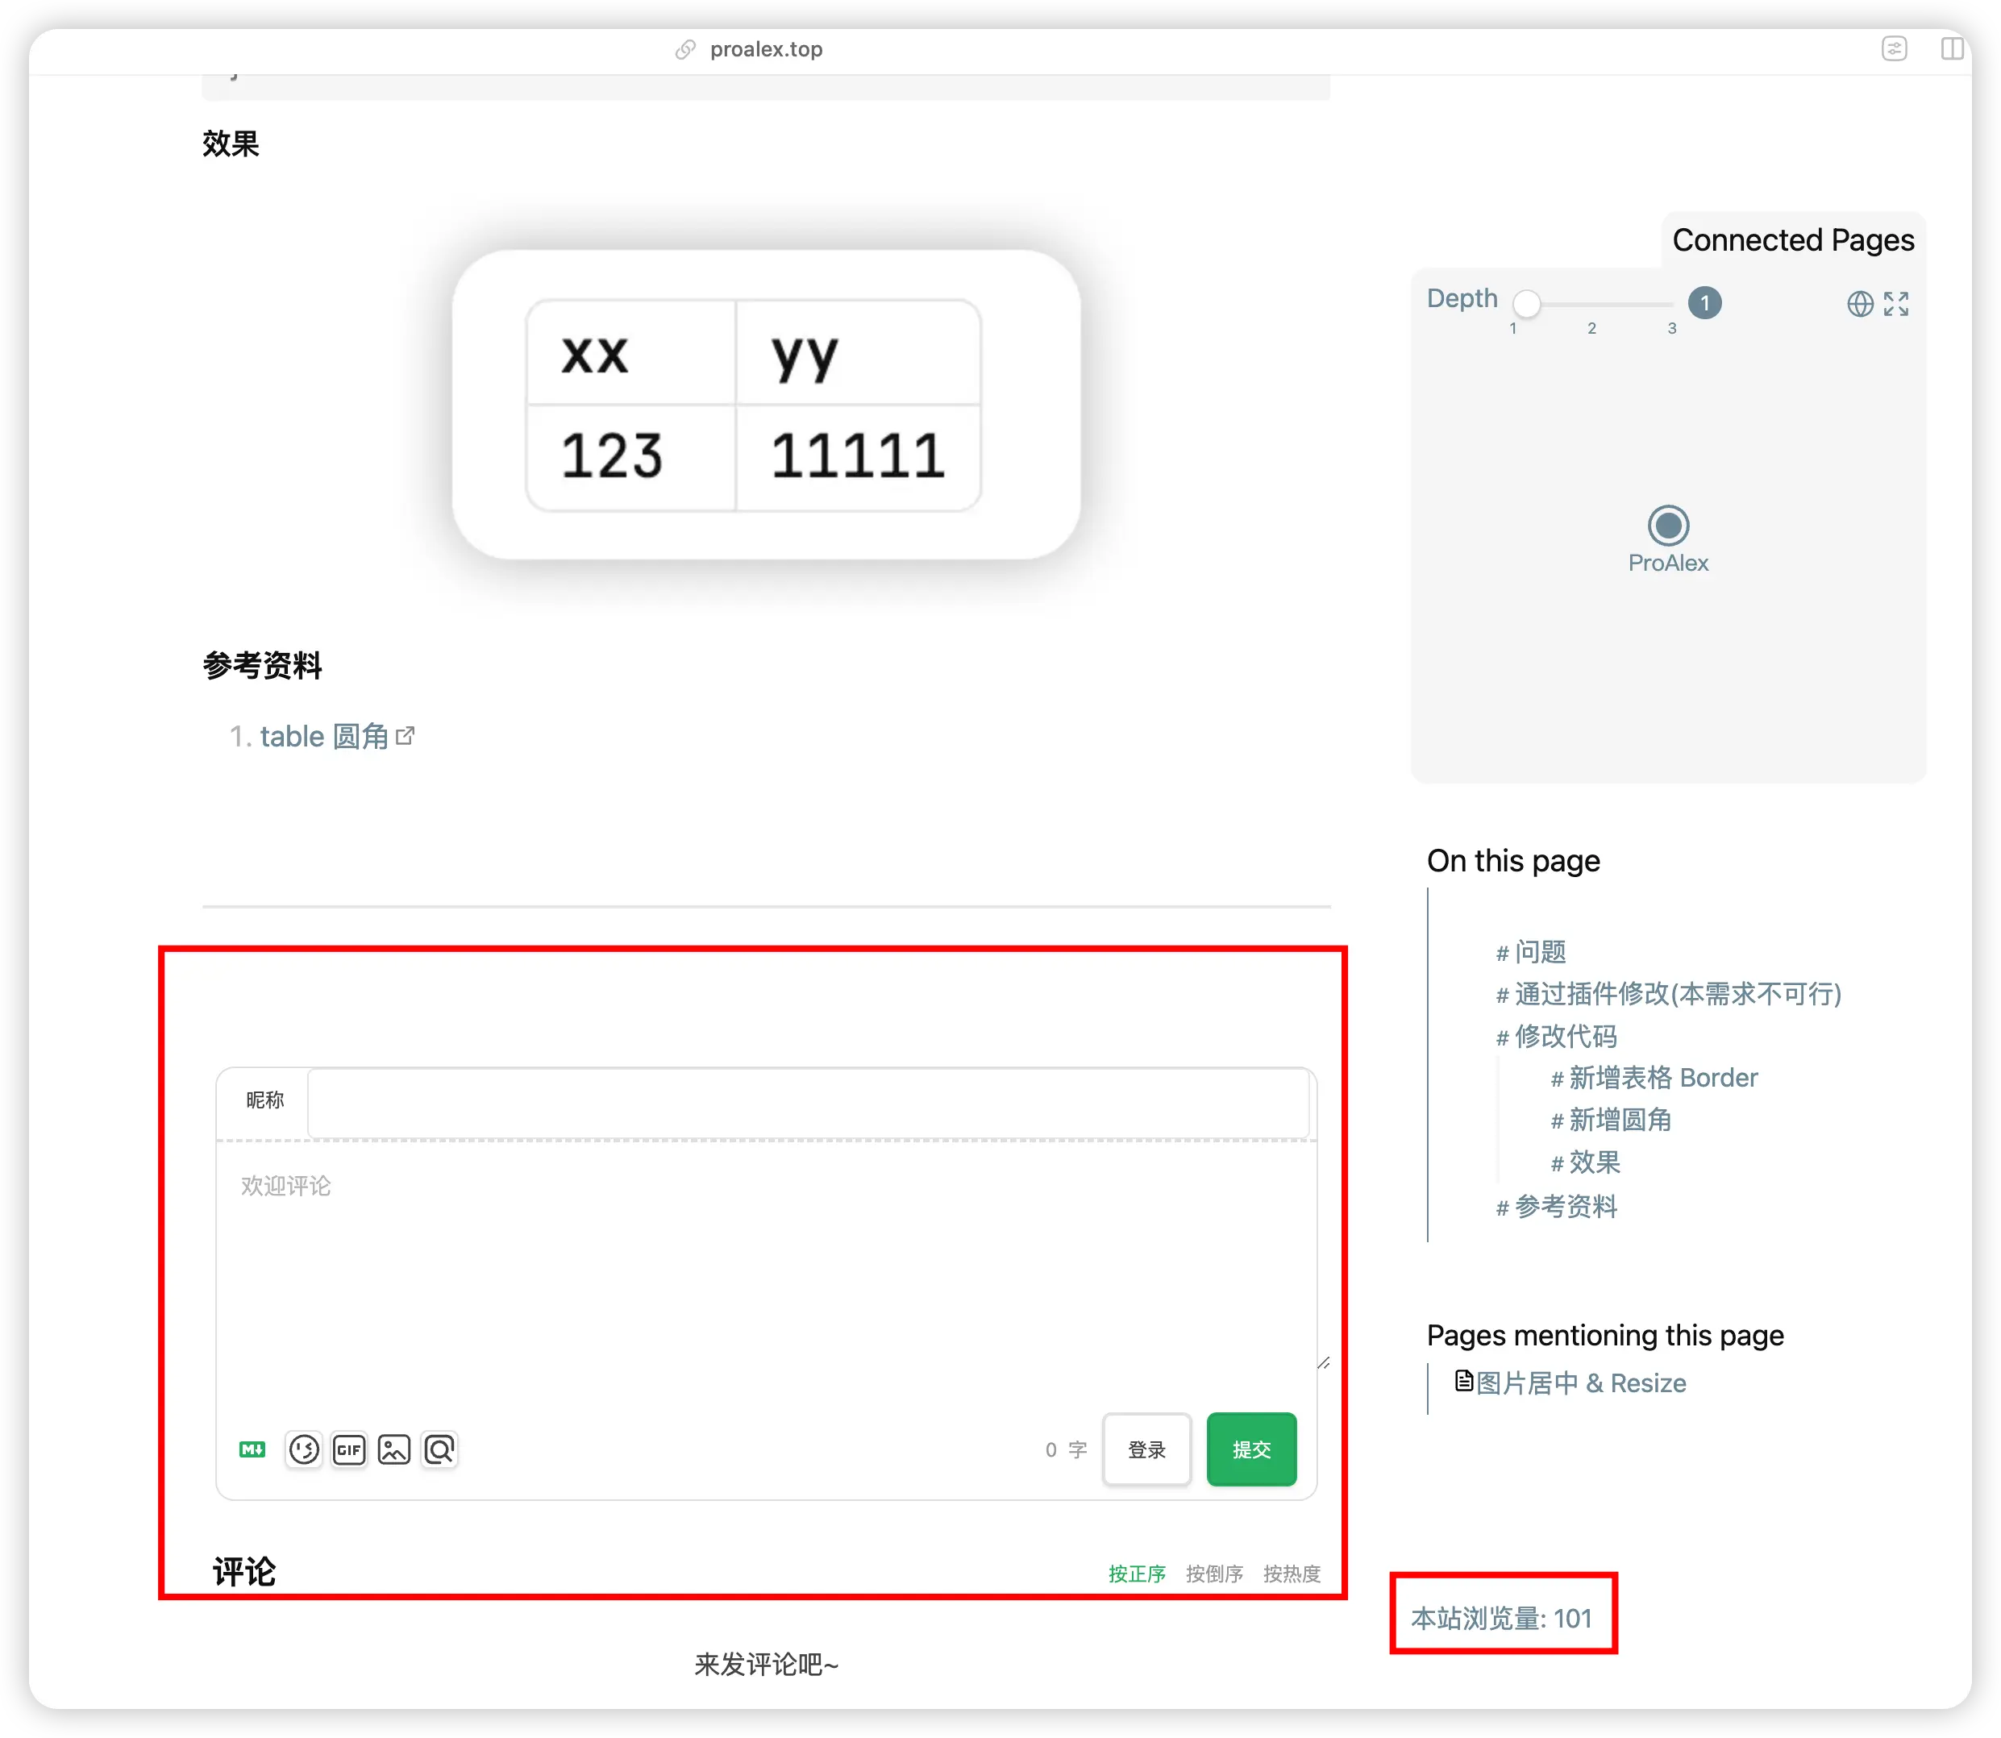Submit comment with the green 提交 button
The width and height of the screenshot is (2001, 1738).
1251,1449
